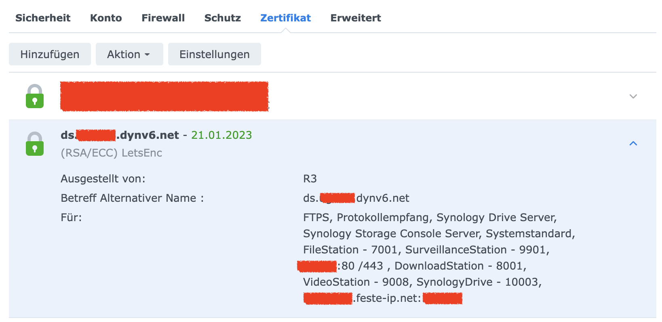The height and width of the screenshot is (322, 662).
Task: Click the 'FTPS, Protokollempfang, Synology Drive Server' line
Action: pyautogui.click(x=430, y=217)
